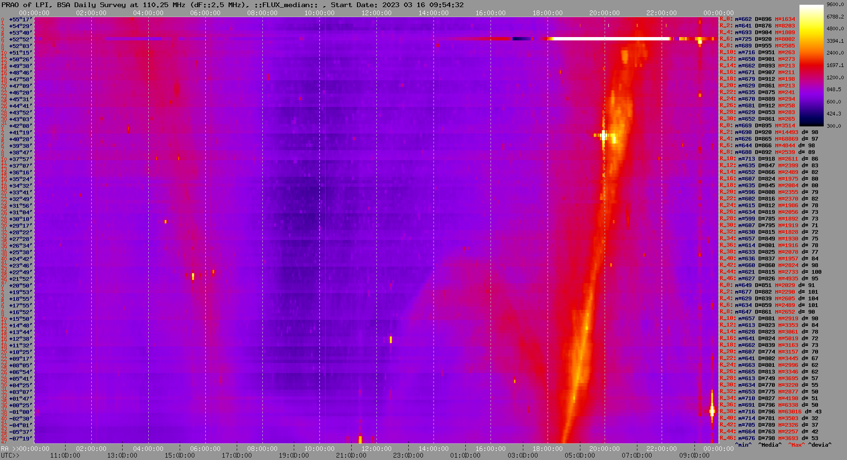Click the statistics row with M=63016
This screenshot has height=460, width=847.
(770, 412)
